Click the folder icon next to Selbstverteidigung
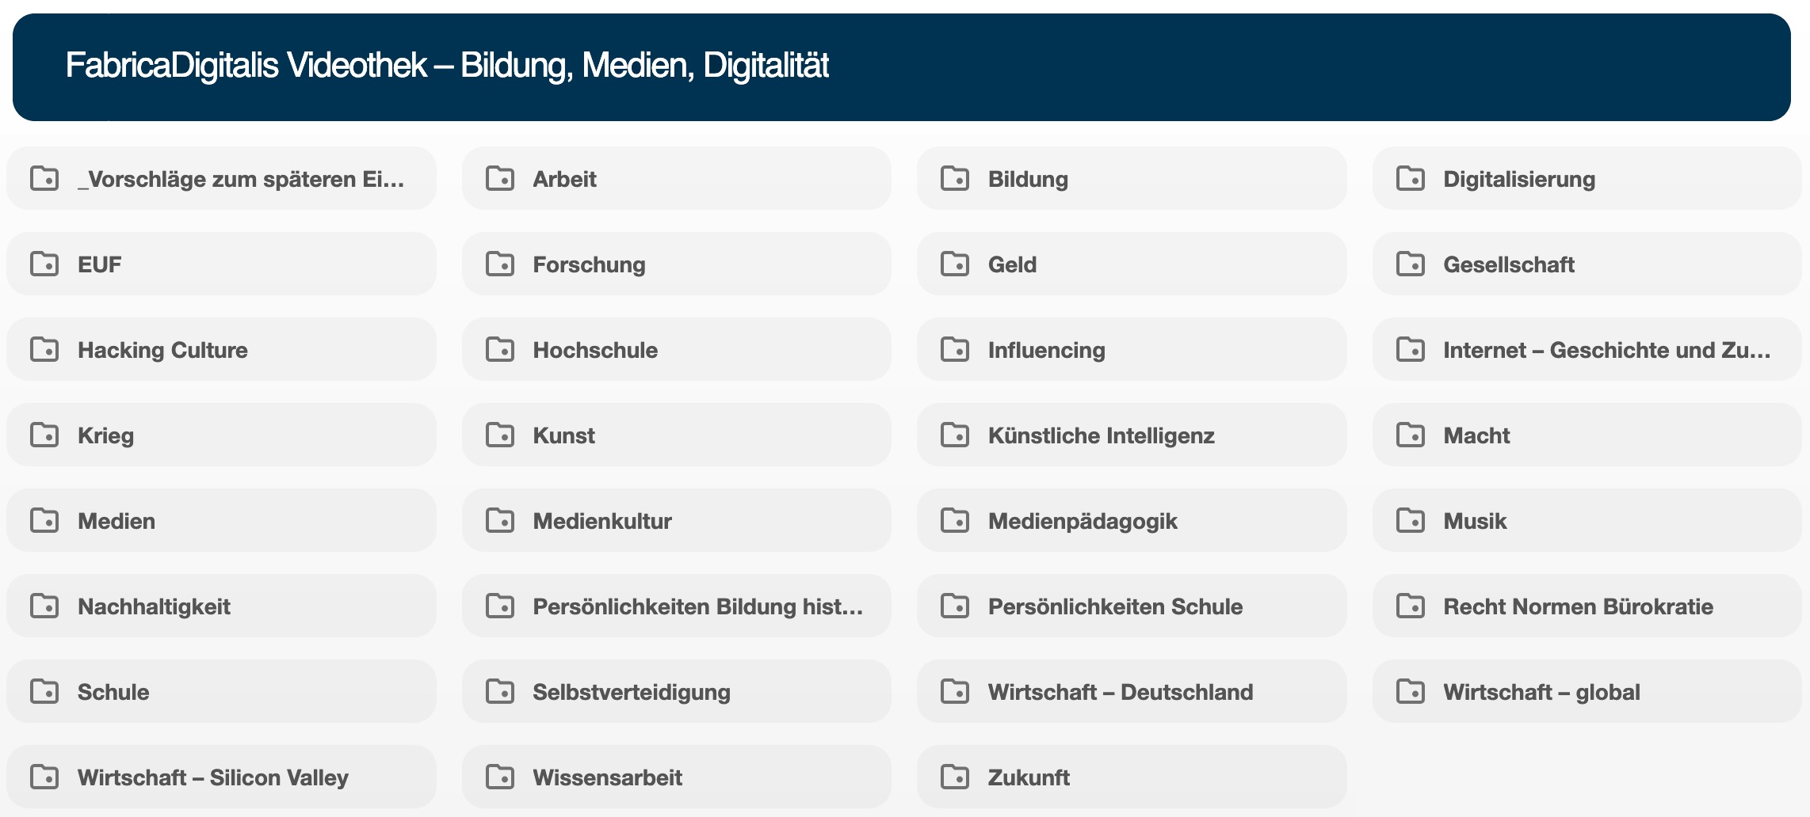The image size is (1810, 817). click(500, 691)
